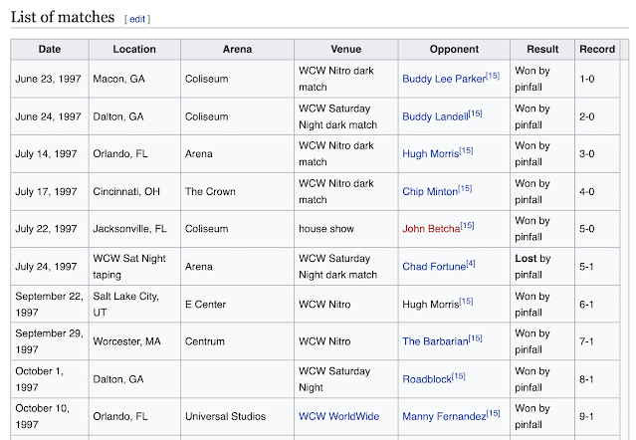Click the Arena column header

(237, 50)
